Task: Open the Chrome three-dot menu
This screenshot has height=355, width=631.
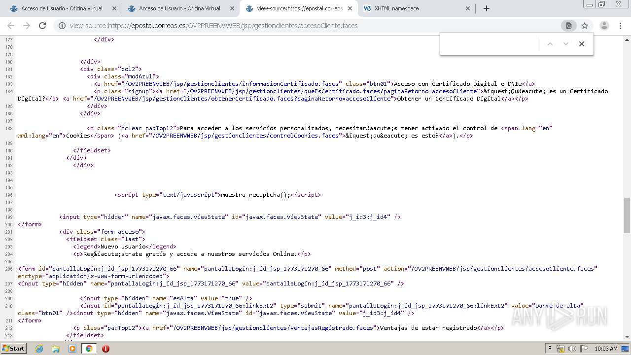Action: [x=621, y=26]
